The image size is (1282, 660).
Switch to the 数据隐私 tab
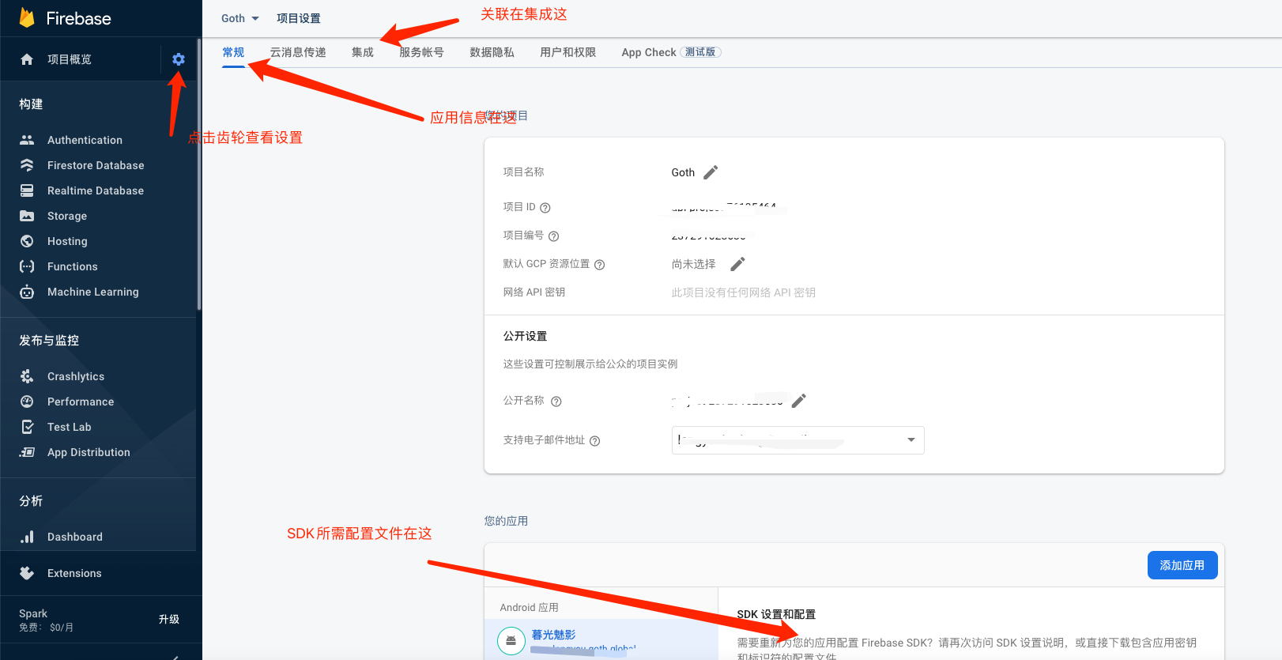(492, 52)
